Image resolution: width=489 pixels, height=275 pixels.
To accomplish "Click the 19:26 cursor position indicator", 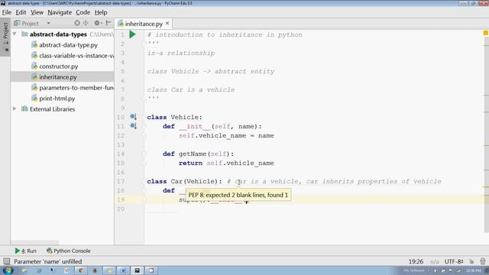I will (416, 261).
